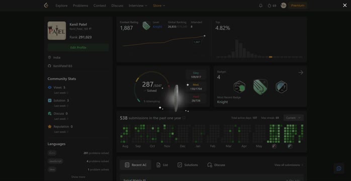
Task: Click the Knight badge icon beside Contest Rating
Action: (146, 26)
